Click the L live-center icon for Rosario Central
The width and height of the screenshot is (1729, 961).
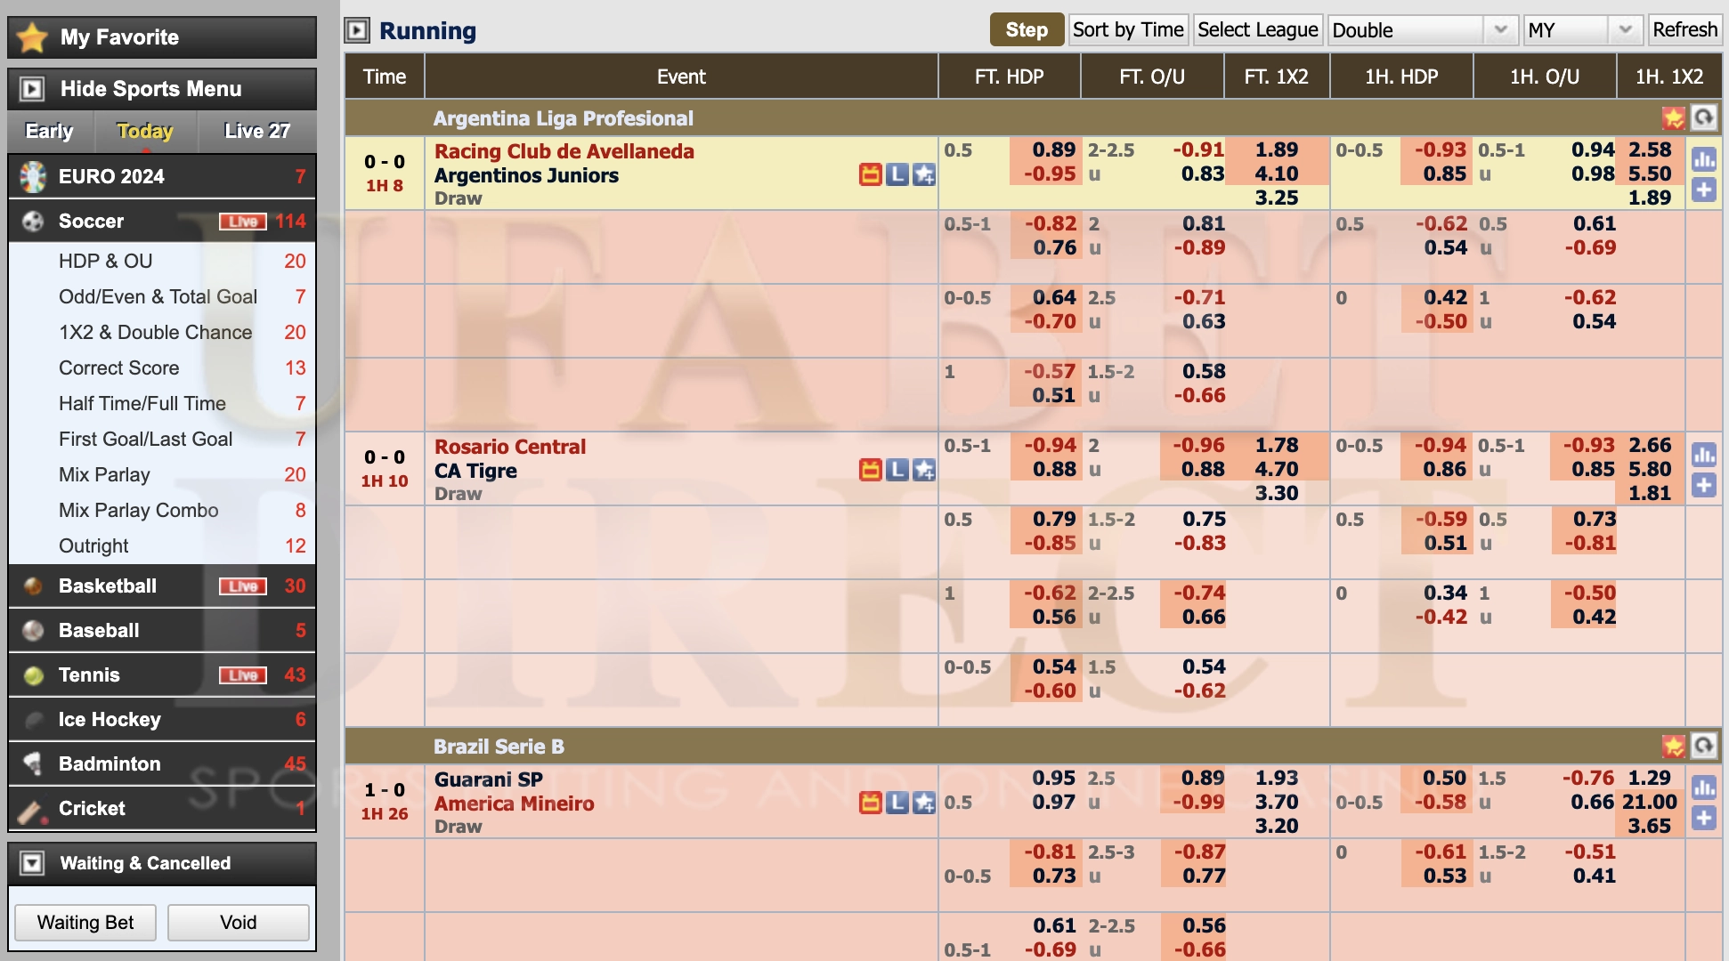click(897, 470)
